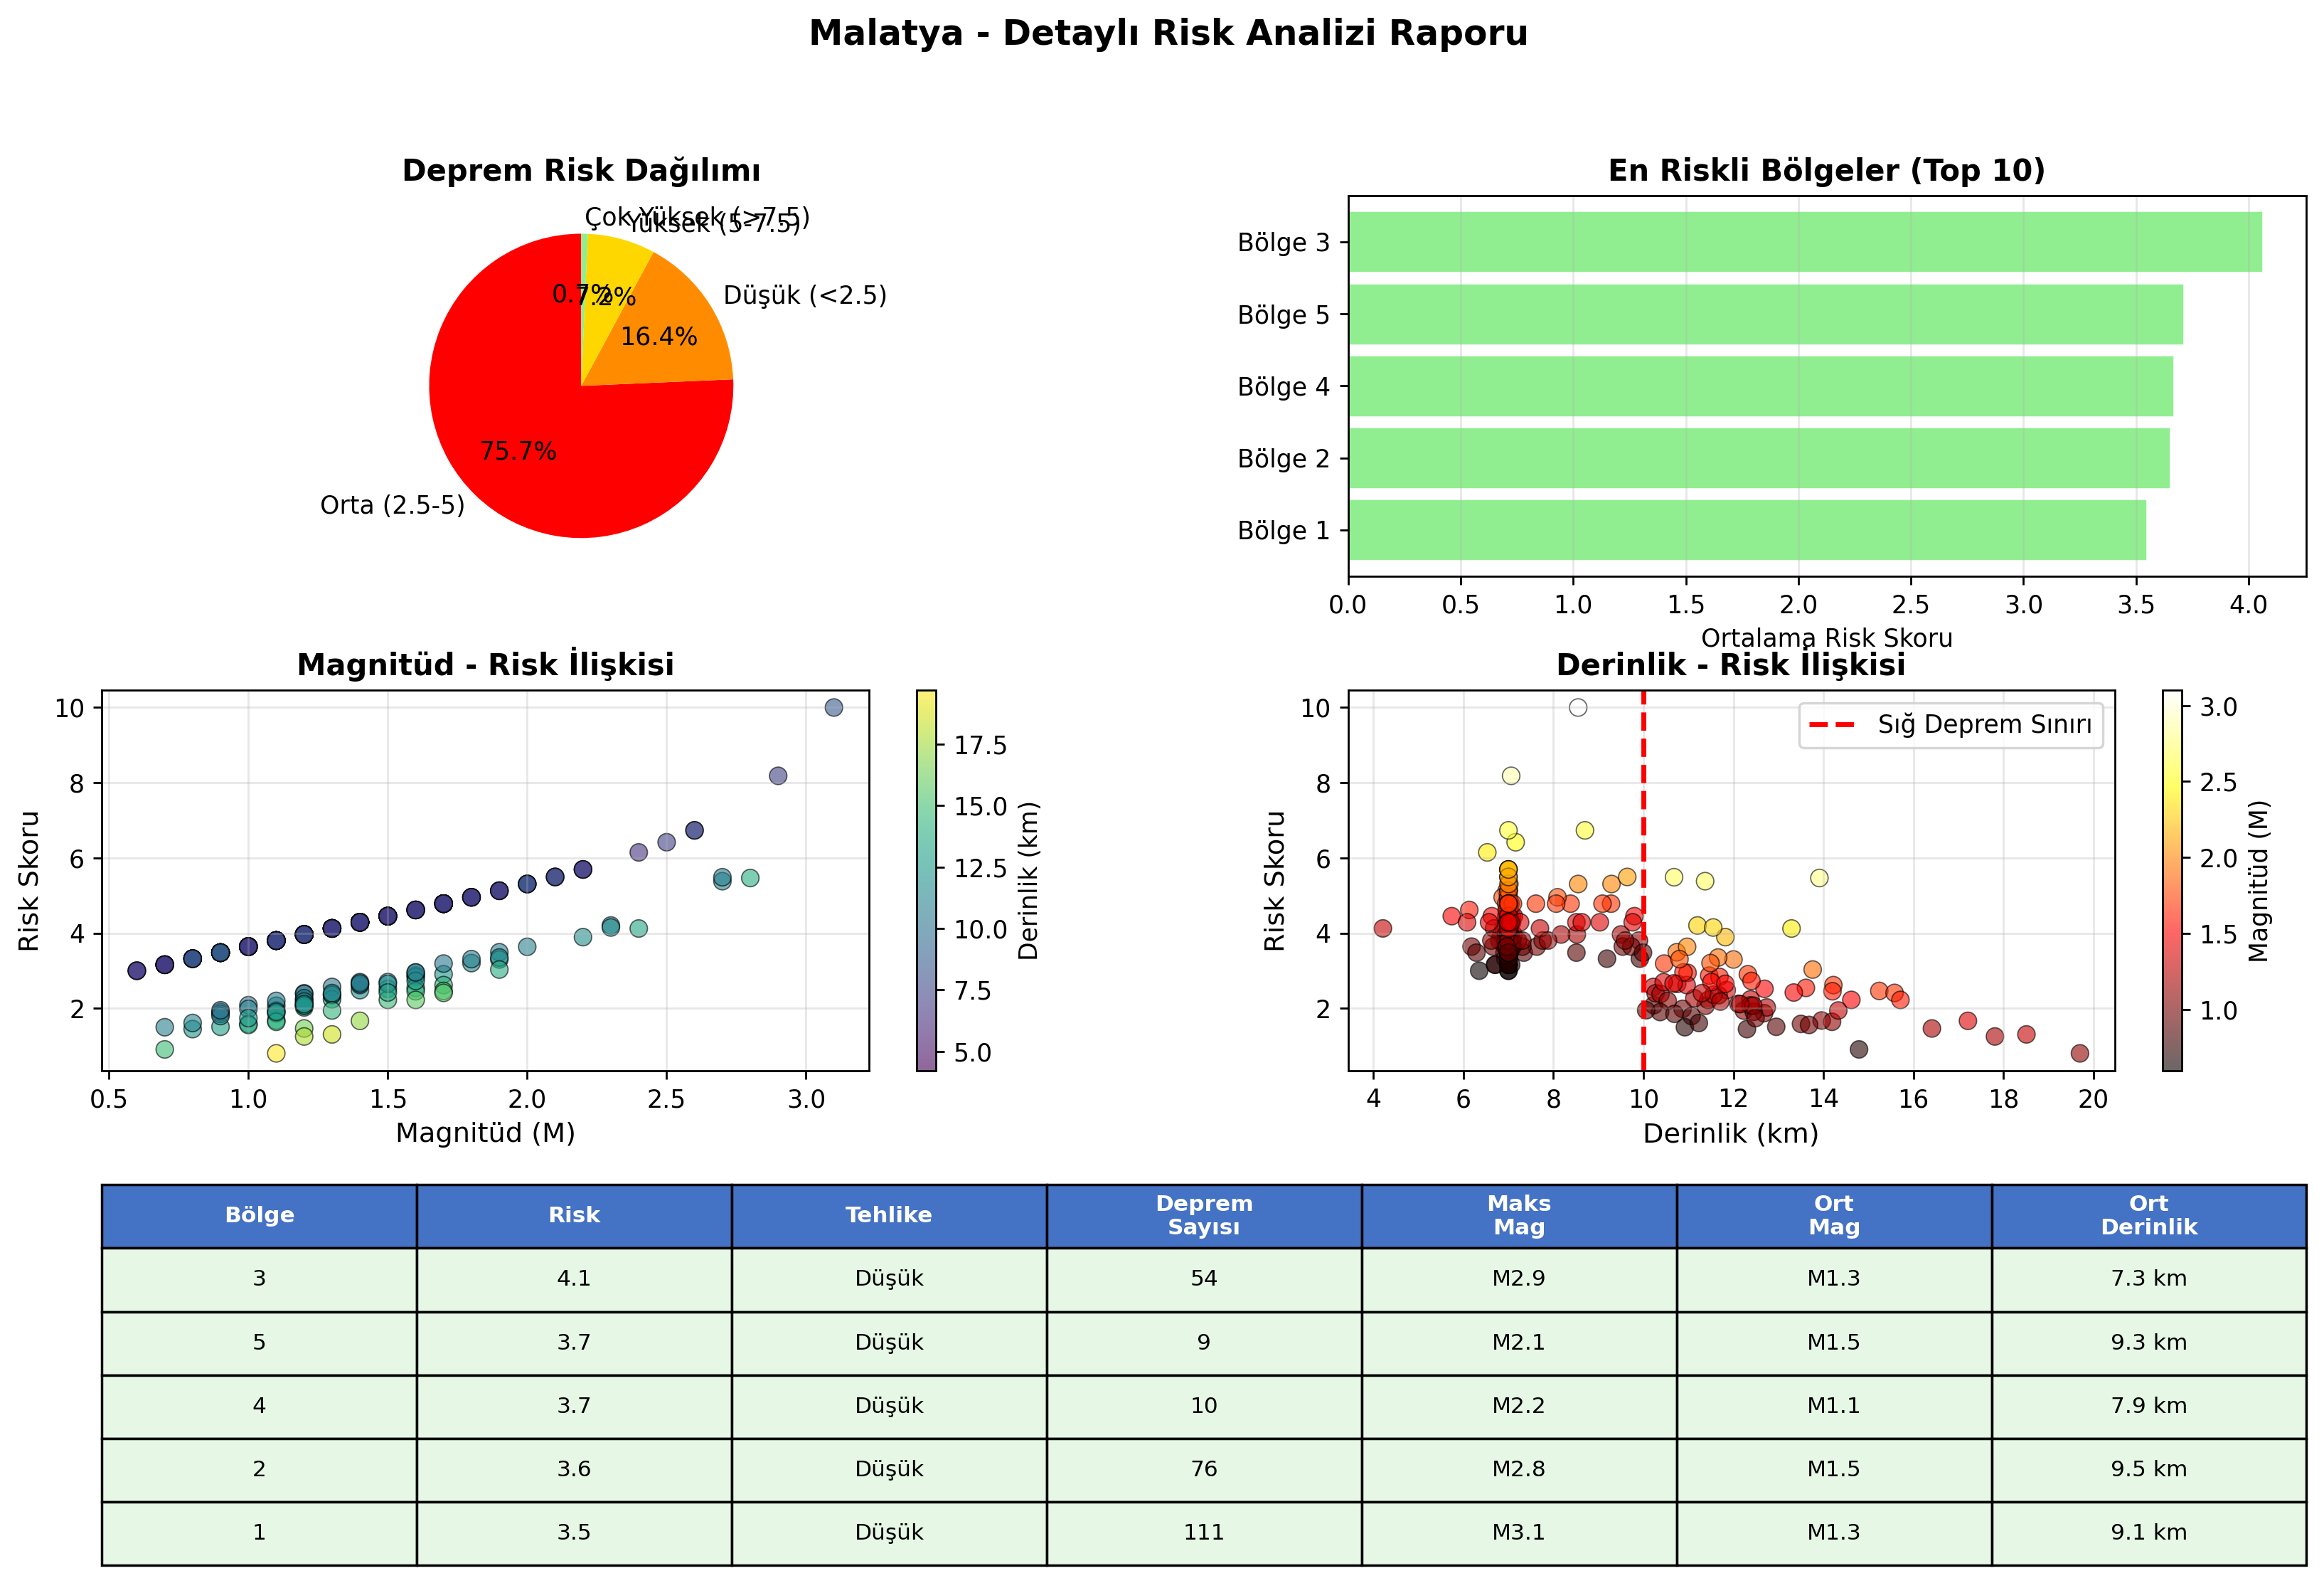Click the 'M2.8' max magnitude cell
The image size is (2324, 1583).
[1519, 1470]
